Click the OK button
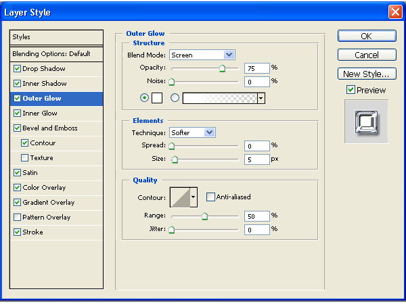The image size is (406, 304). [366, 36]
